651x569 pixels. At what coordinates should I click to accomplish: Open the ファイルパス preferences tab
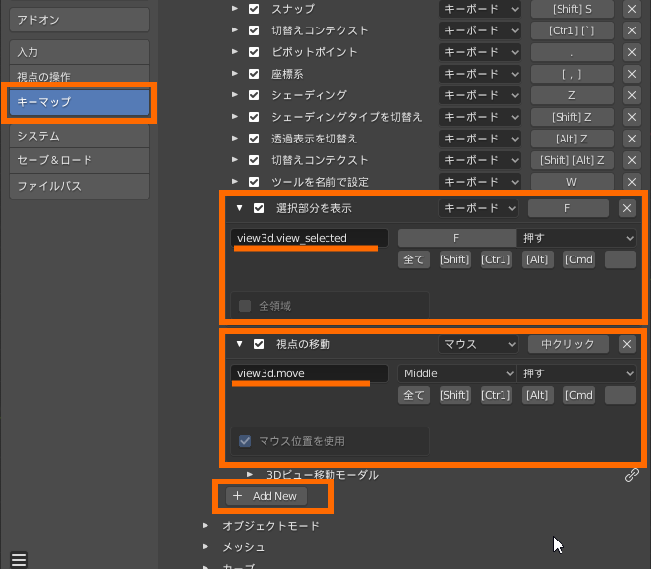point(80,186)
